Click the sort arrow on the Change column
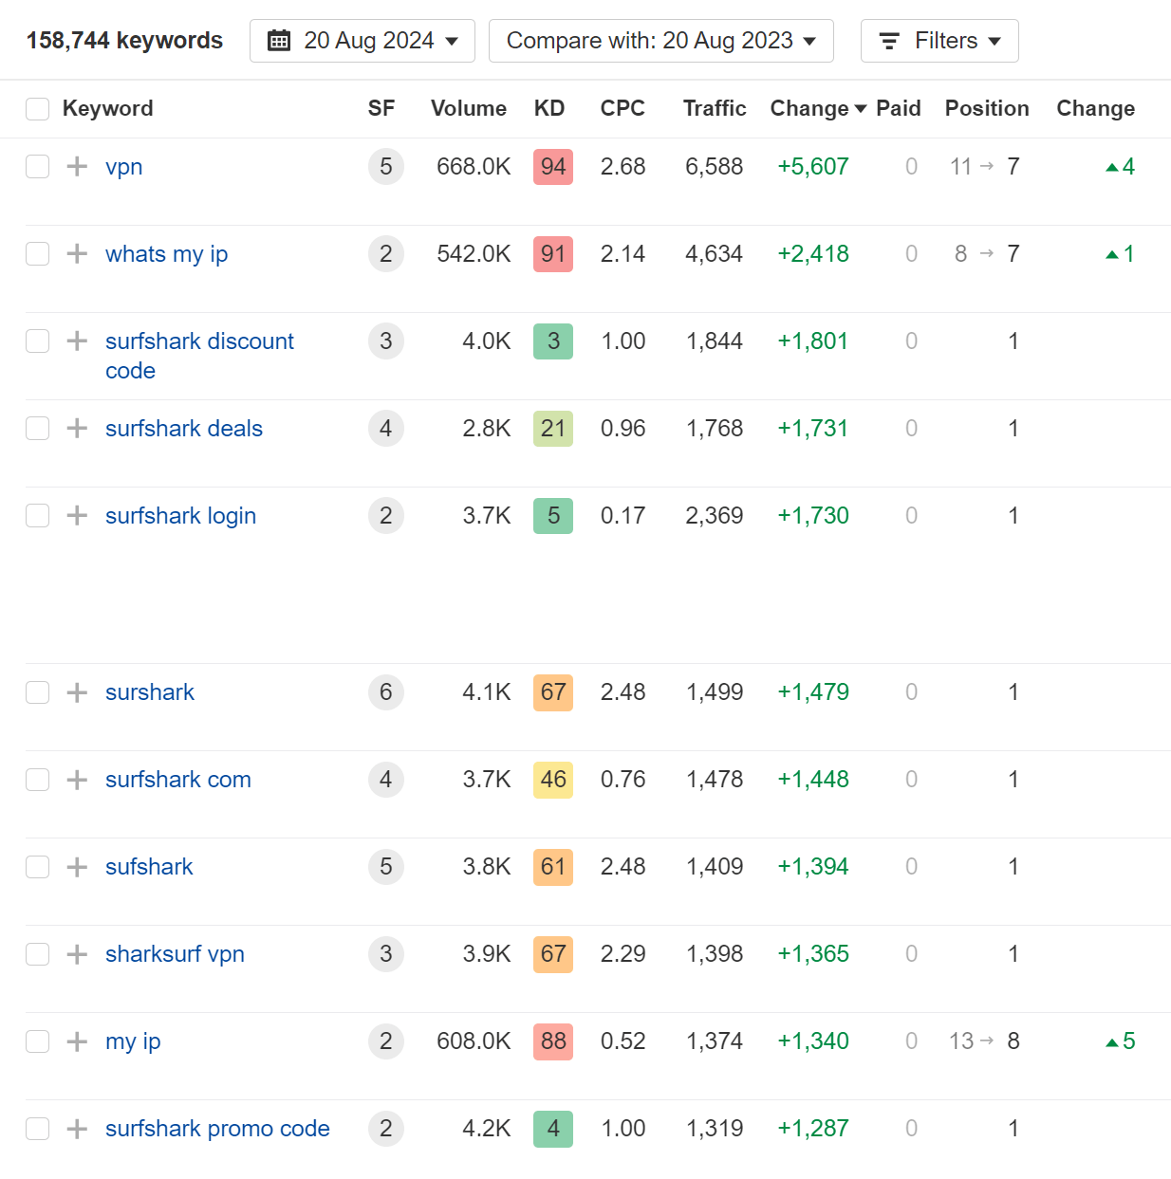 tap(861, 108)
